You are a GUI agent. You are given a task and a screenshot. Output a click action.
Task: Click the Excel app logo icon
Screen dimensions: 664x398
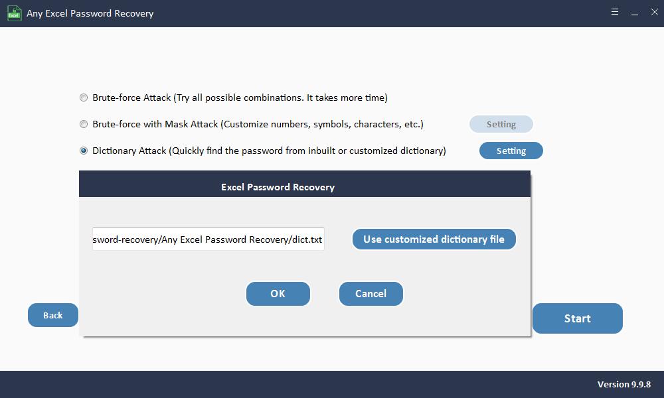[14, 13]
